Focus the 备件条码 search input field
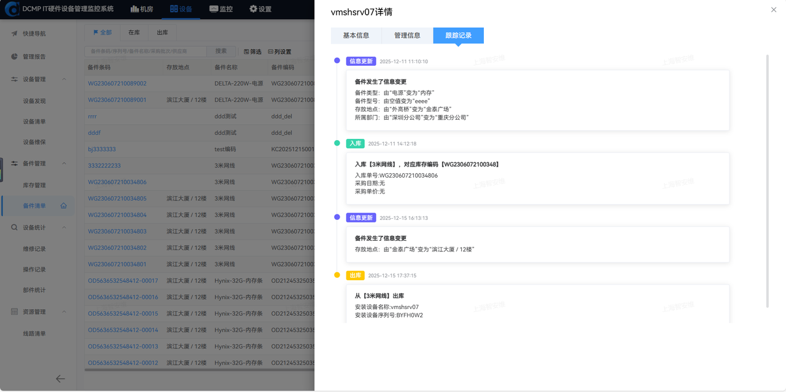Image resolution: width=786 pixels, height=392 pixels. [x=146, y=52]
